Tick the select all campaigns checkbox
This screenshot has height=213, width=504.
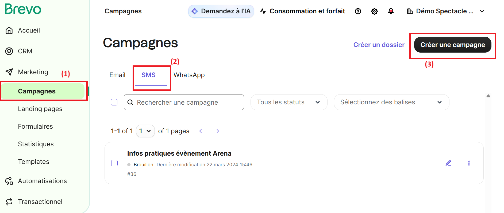click(x=114, y=102)
